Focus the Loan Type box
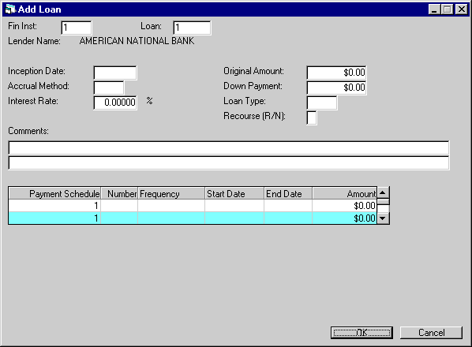 pos(322,103)
